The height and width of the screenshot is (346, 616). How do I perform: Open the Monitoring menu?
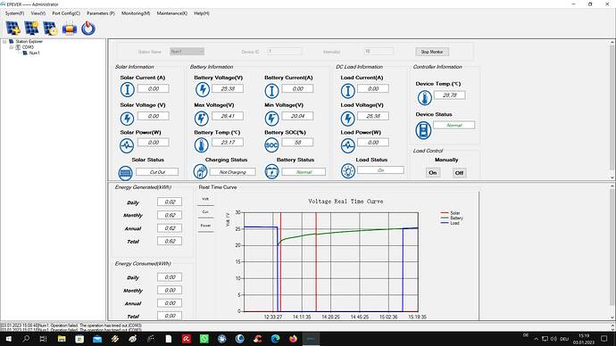pyautogui.click(x=136, y=13)
